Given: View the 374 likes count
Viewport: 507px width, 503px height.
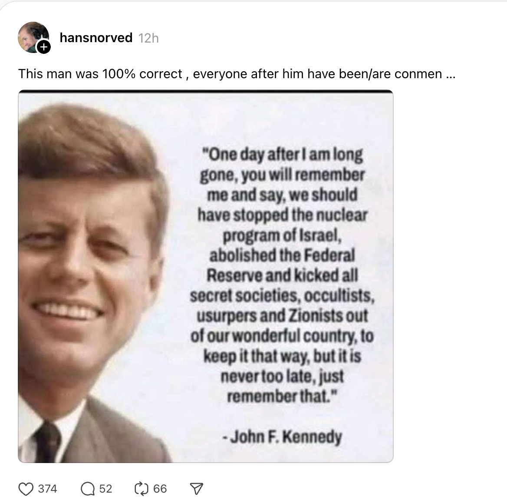Looking at the screenshot, I should [48, 489].
